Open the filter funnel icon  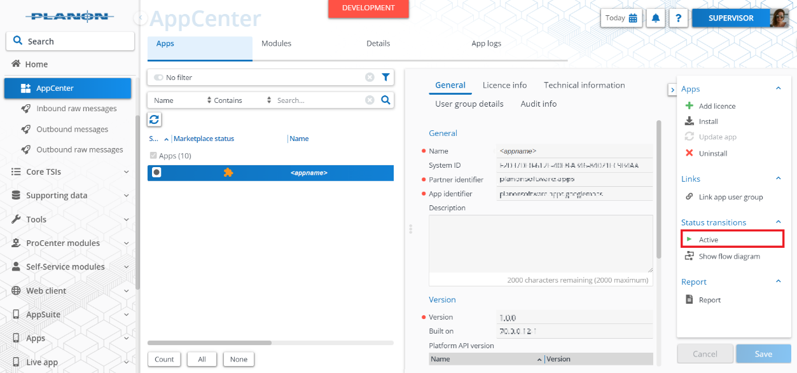coord(385,77)
